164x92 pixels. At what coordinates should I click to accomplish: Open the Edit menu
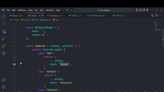(x=14, y=10)
